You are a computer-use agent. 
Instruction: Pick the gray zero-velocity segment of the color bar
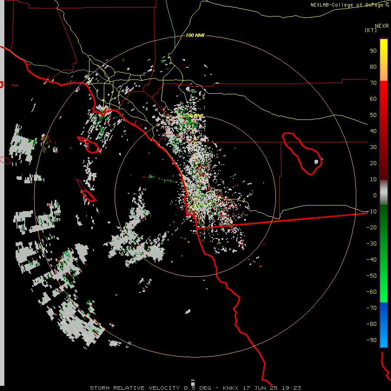click(x=384, y=192)
